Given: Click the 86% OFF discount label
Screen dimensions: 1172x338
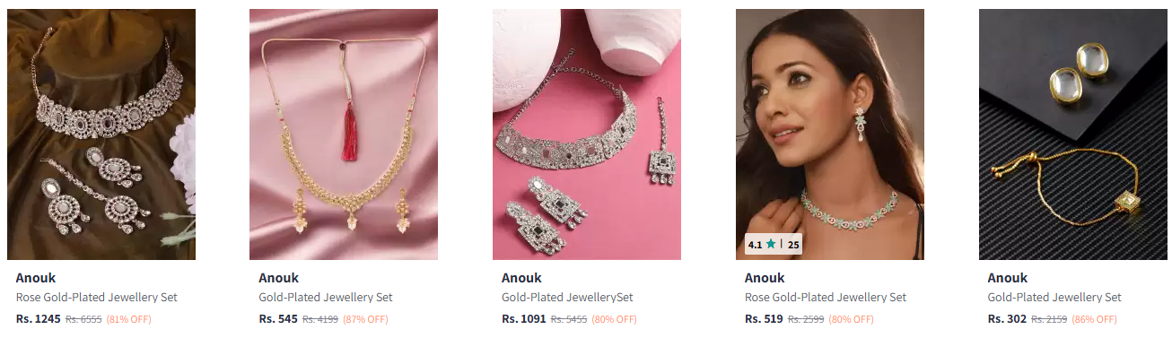Looking at the screenshot, I should point(1093,319).
